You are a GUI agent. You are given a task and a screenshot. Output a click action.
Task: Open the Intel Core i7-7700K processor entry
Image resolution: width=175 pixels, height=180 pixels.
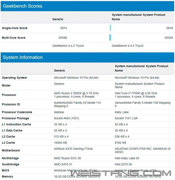pos(136,93)
